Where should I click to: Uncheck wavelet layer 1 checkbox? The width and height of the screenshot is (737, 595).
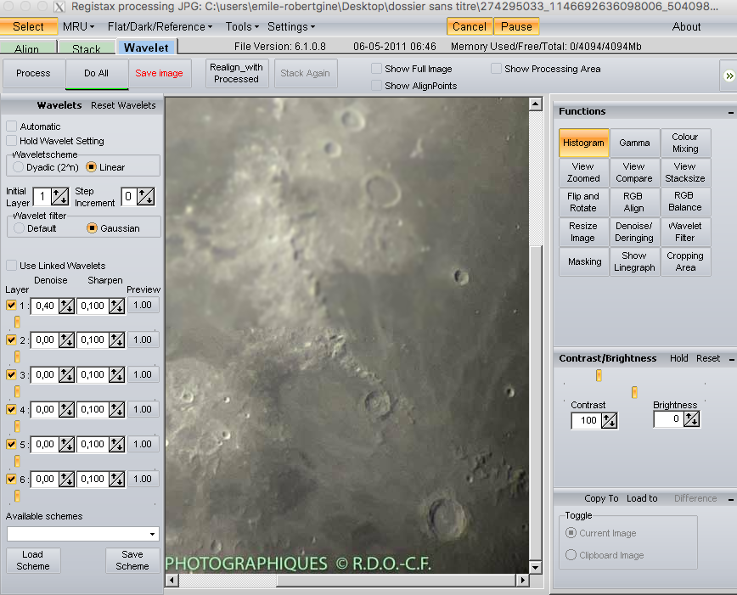(11, 305)
